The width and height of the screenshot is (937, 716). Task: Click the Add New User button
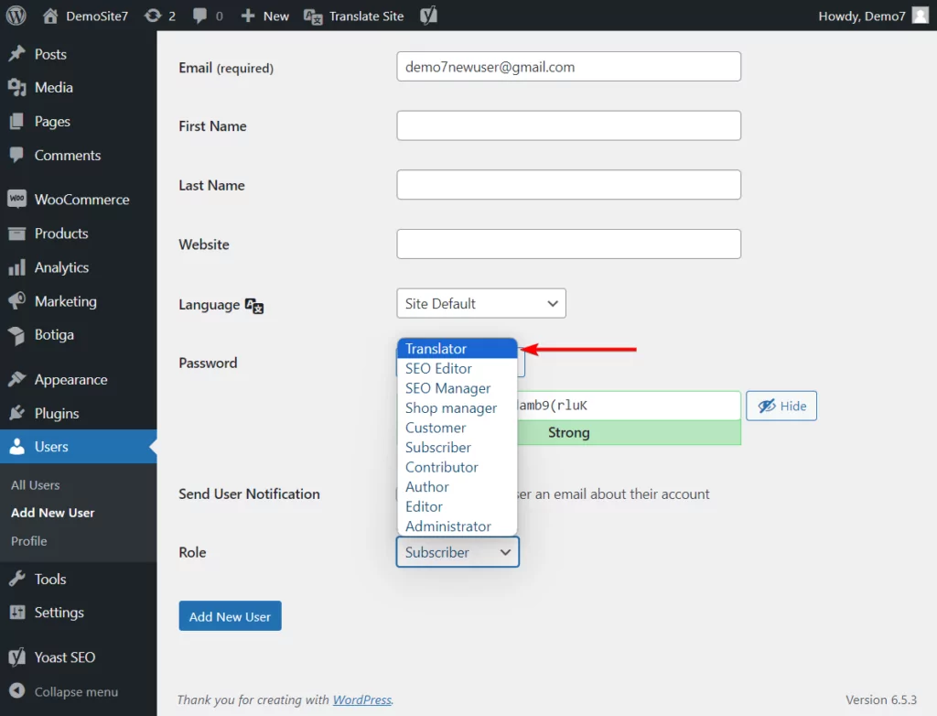click(230, 616)
